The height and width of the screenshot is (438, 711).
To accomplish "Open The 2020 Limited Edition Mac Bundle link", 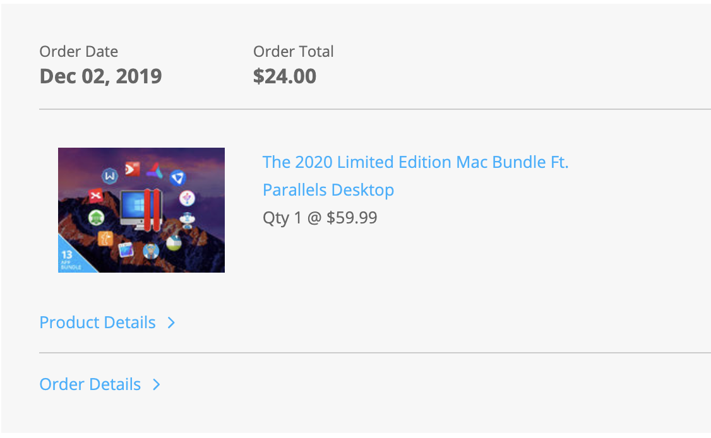I will click(415, 176).
